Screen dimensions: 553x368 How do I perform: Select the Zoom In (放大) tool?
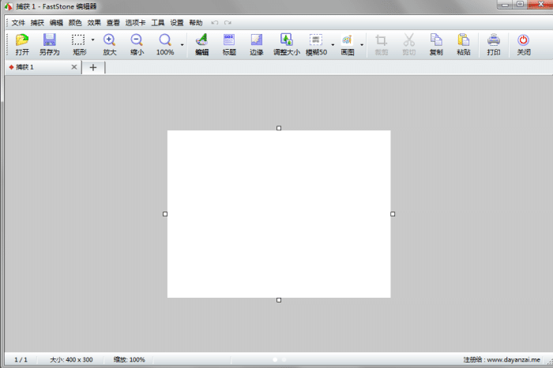click(x=109, y=39)
